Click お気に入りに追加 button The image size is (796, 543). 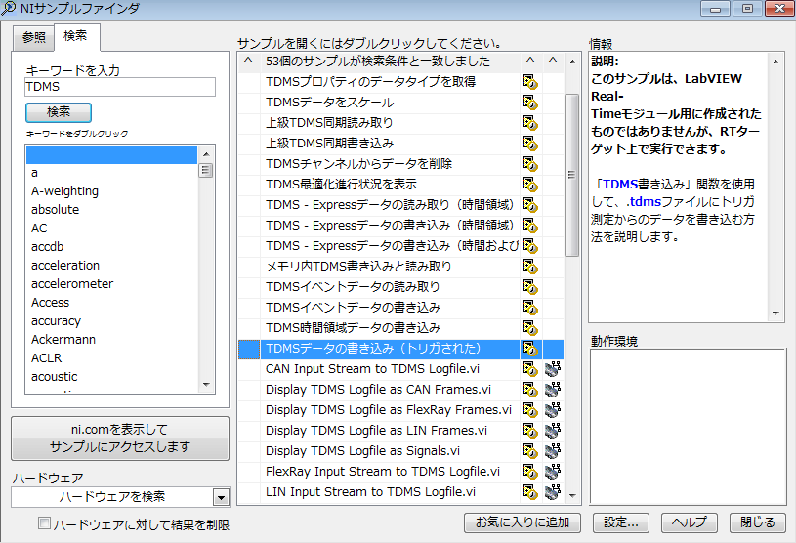(x=523, y=522)
